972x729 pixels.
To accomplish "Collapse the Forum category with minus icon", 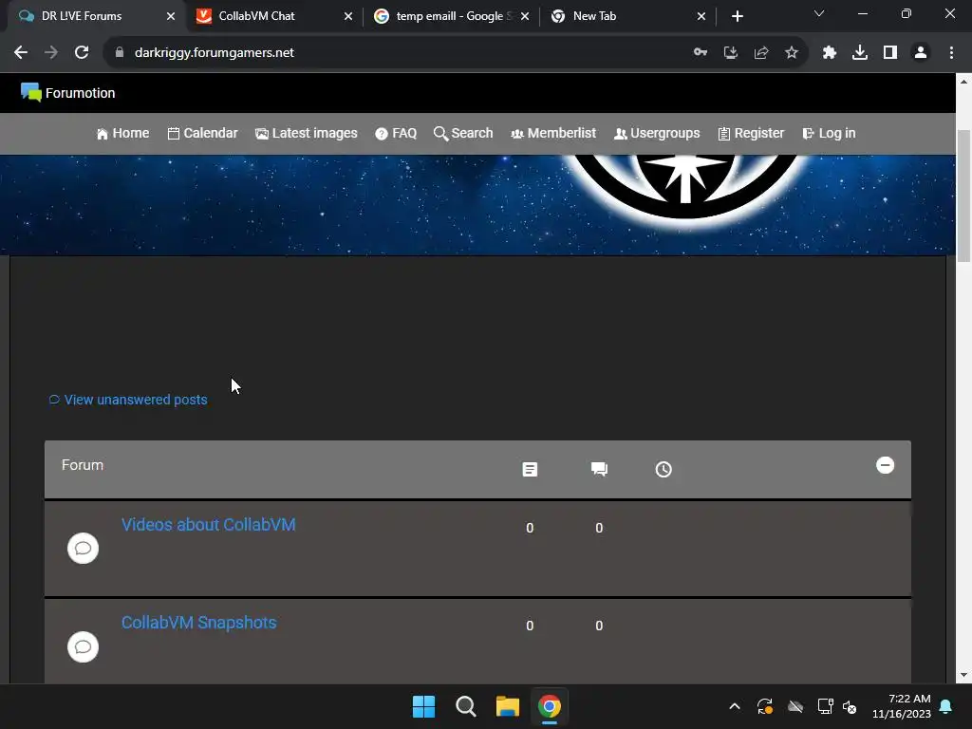I will 886,465.
